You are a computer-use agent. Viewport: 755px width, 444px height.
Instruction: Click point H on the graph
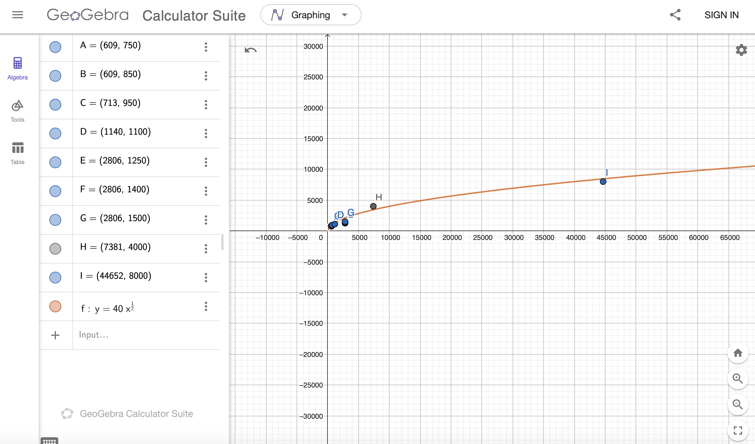tap(373, 206)
